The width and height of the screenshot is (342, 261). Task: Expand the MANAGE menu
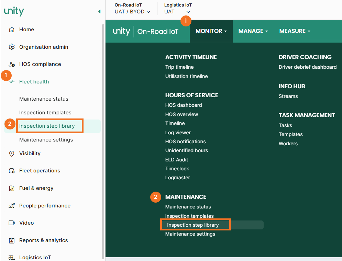(x=253, y=31)
